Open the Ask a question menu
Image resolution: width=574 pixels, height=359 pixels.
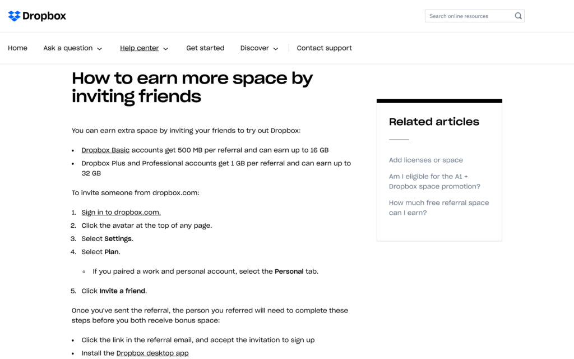pyautogui.click(x=68, y=48)
